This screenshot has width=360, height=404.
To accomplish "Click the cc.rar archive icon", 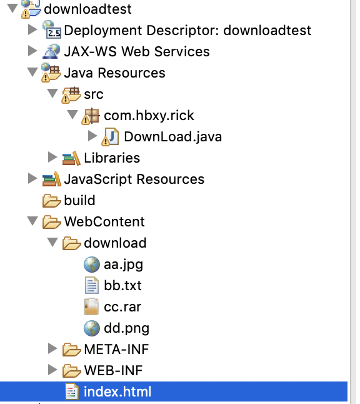I will click(x=91, y=306).
